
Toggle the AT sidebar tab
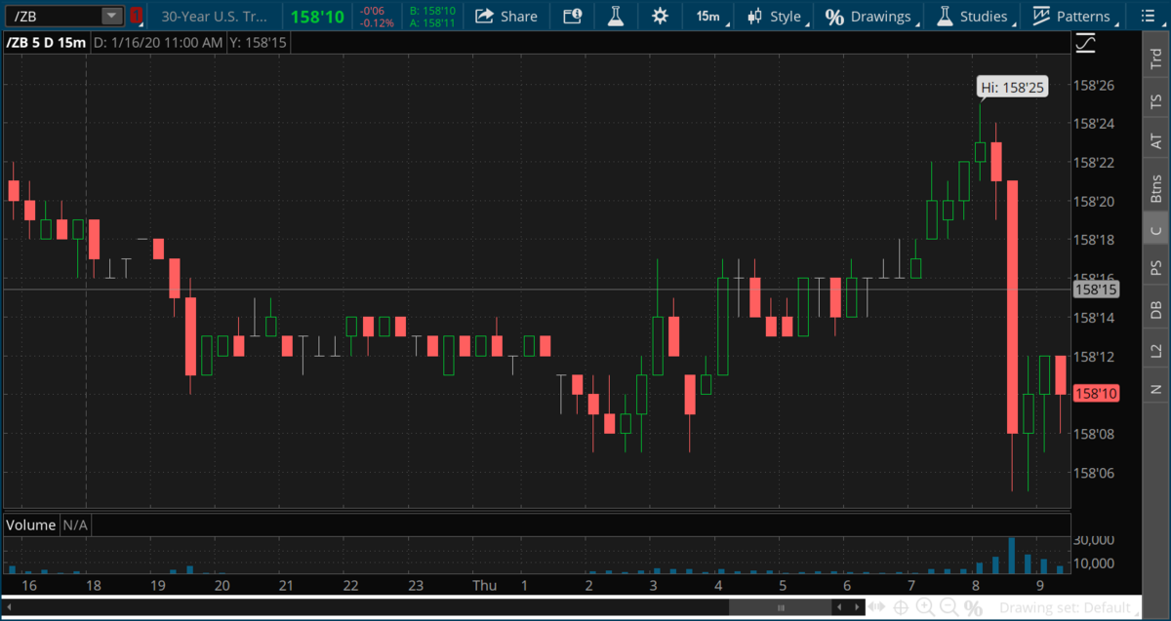pyautogui.click(x=1156, y=141)
